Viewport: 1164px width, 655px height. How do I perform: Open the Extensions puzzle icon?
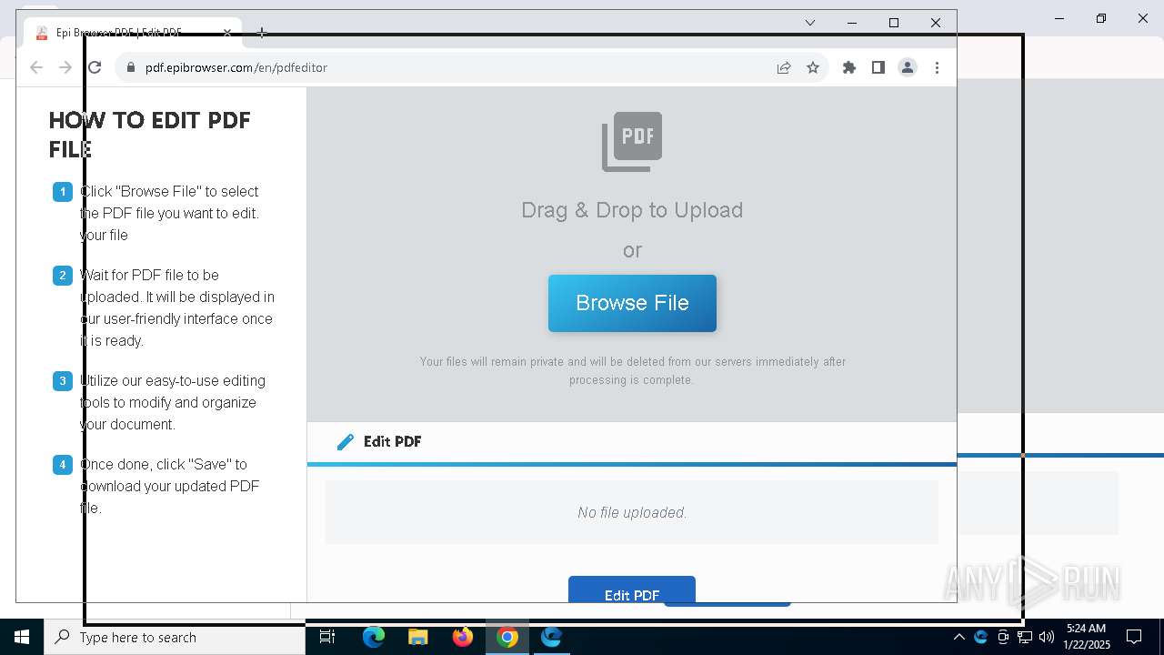point(849,67)
